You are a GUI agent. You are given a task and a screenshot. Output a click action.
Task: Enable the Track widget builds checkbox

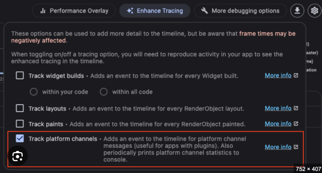tap(20, 76)
